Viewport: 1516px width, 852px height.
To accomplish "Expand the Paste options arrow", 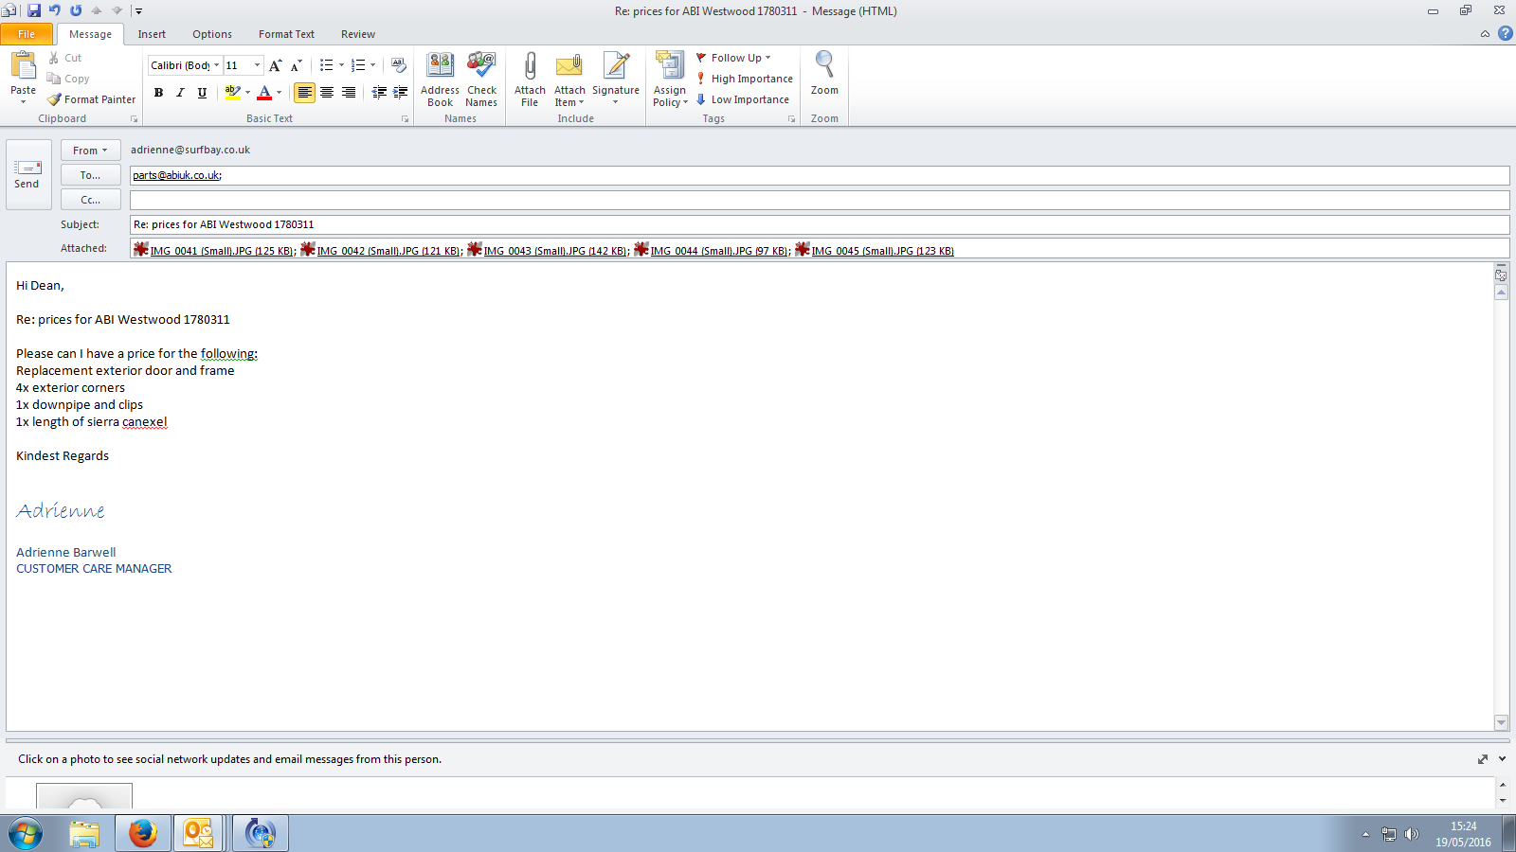I will pyautogui.click(x=23, y=100).
